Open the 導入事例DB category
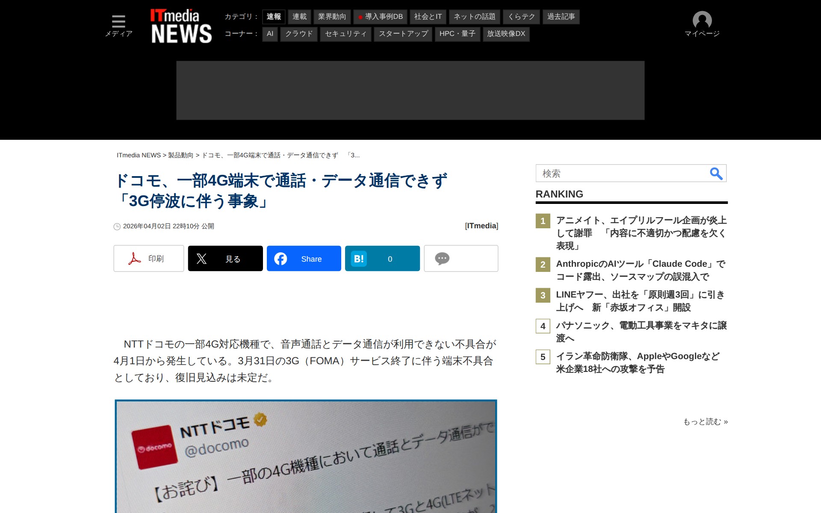Screen dimensions: 821x513 (x=381, y=17)
